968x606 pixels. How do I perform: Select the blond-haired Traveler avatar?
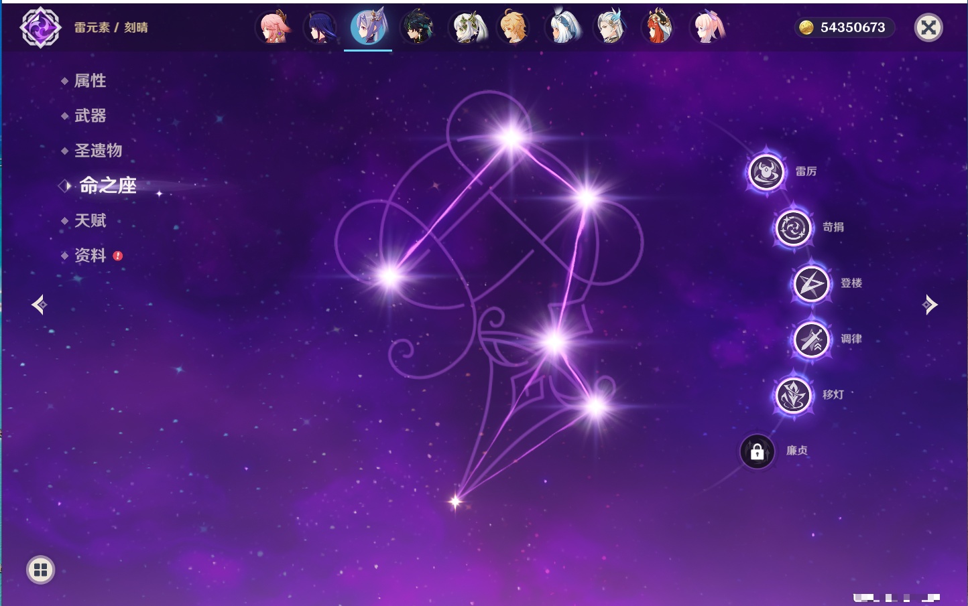click(513, 27)
